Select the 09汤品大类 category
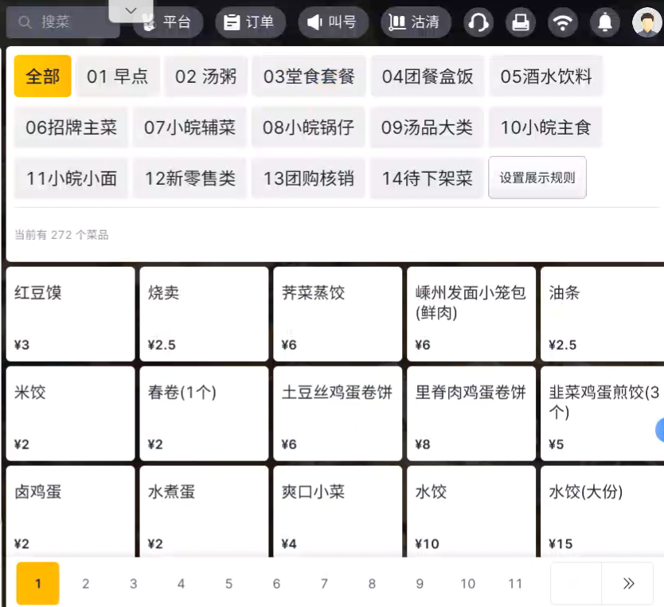The width and height of the screenshot is (664, 607). [x=427, y=127]
